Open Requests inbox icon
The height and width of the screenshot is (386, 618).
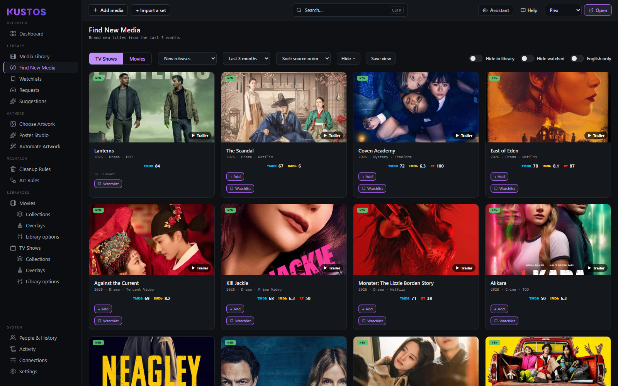tap(13, 90)
